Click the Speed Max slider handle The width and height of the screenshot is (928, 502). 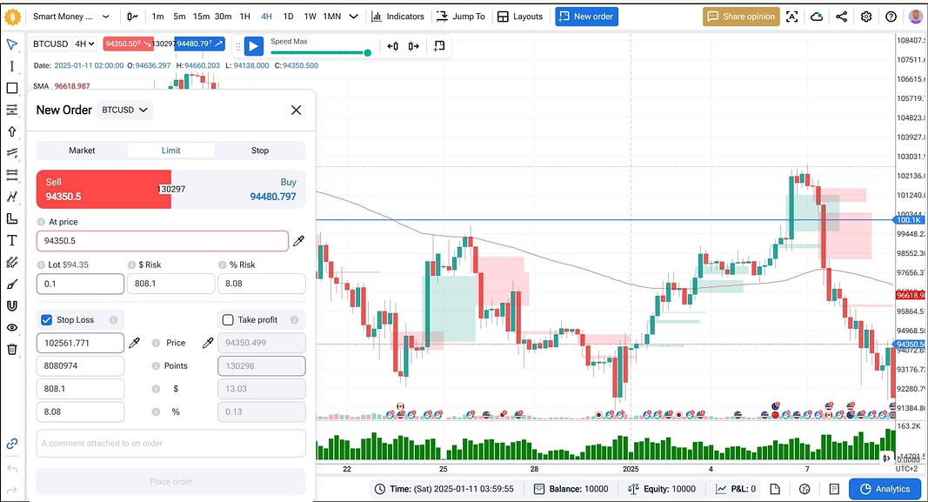[x=367, y=53]
